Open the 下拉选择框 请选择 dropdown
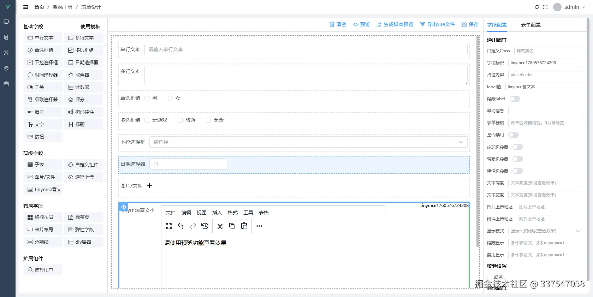Screen dimensions: 593x297 click(308, 142)
